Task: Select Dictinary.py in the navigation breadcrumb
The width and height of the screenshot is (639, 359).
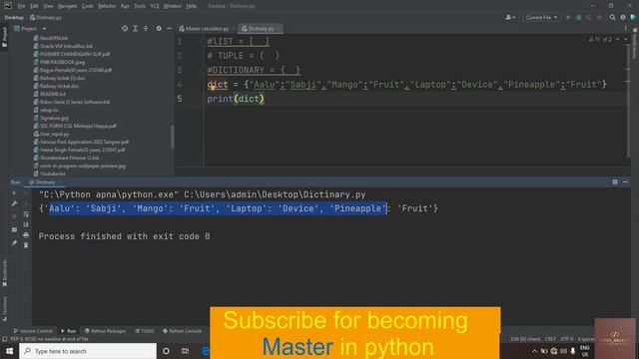Action: click(x=45, y=18)
